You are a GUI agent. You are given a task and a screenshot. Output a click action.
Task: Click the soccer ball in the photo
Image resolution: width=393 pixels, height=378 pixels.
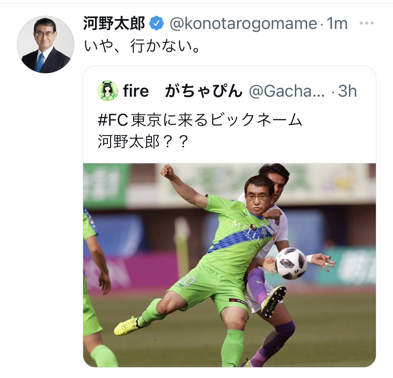click(x=291, y=264)
